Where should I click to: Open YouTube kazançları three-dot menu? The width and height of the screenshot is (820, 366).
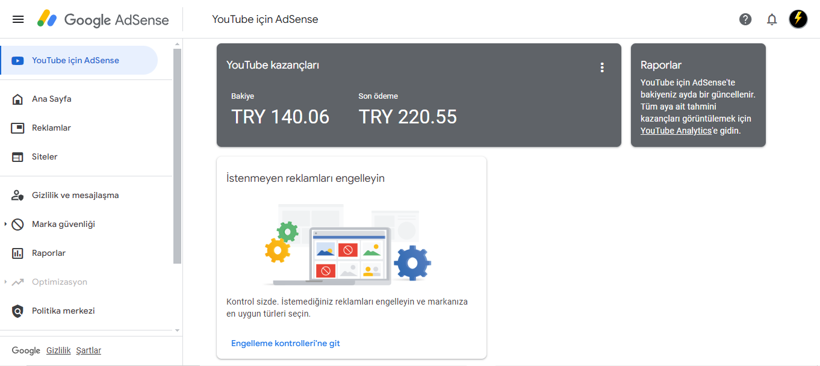click(x=601, y=67)
